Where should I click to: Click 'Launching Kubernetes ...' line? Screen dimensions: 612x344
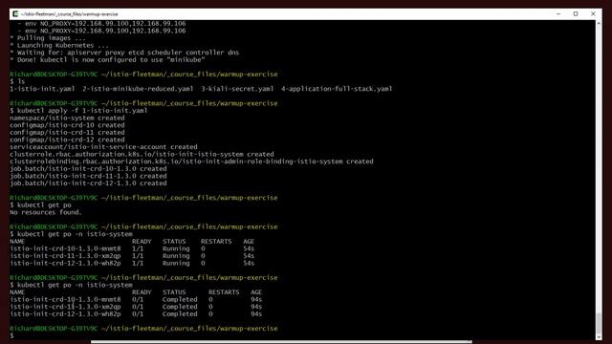click(x=59, y=45)
